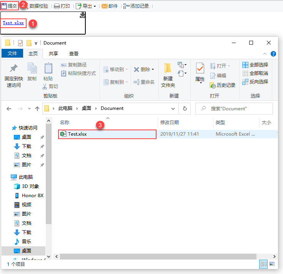Viewport: 283px width, 274px height.
Task: Open the 文件 menu tab
Action: point(12,53)
